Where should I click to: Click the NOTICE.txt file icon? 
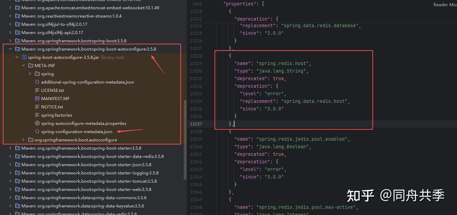click(x=37, y=107)
